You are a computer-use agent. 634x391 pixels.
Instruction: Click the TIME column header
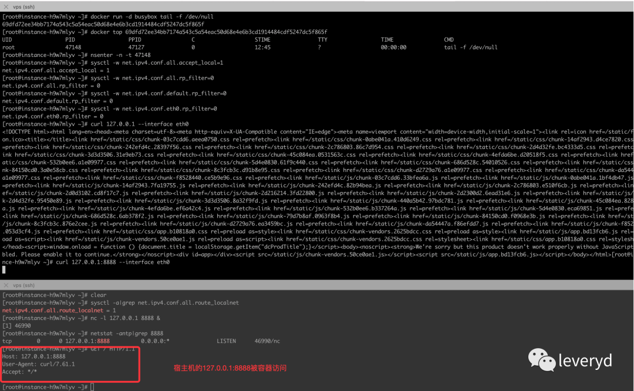coord(387,39)
